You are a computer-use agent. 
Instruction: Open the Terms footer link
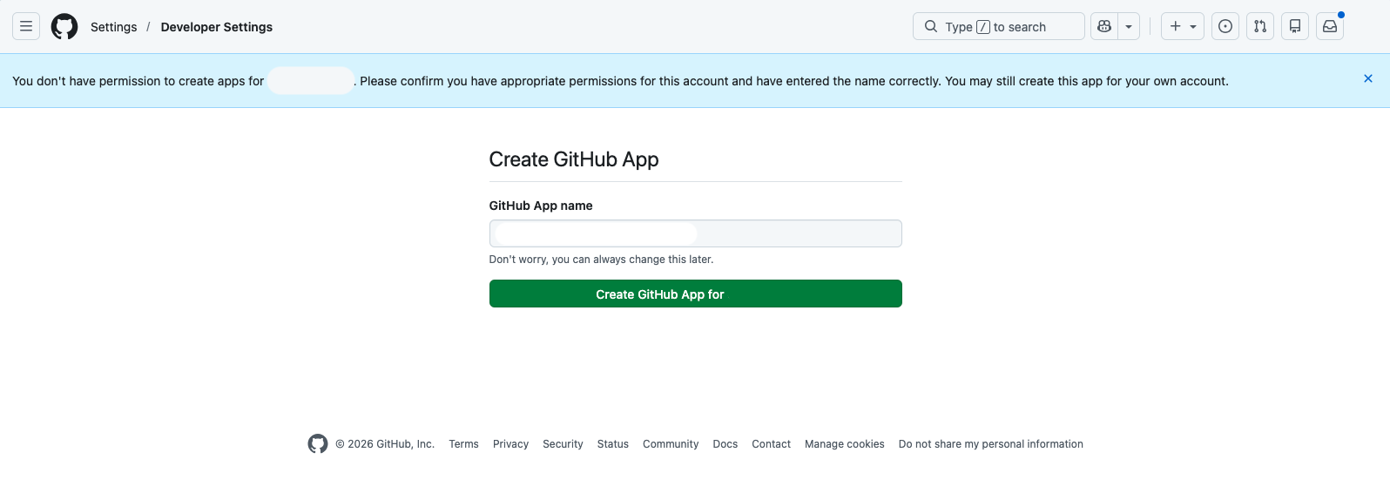(x=463, y=444)
